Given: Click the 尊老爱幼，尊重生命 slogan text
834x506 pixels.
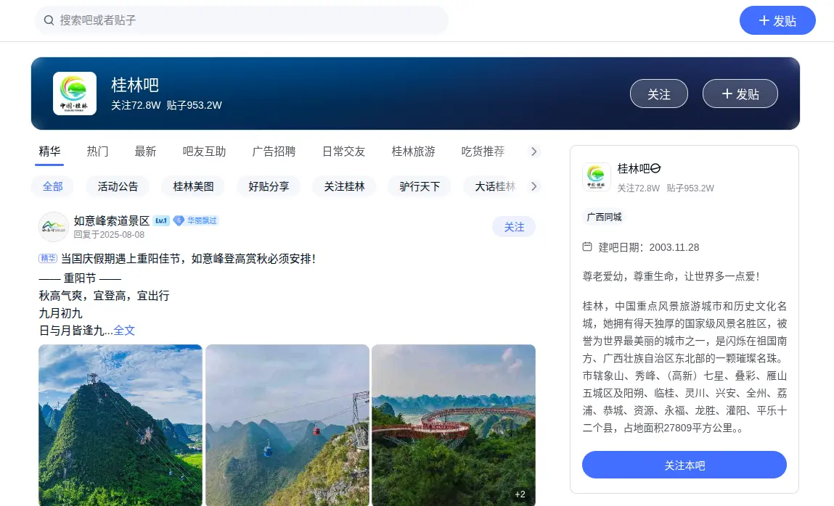Looking at the screenshot, I should [x=671, y=276].
